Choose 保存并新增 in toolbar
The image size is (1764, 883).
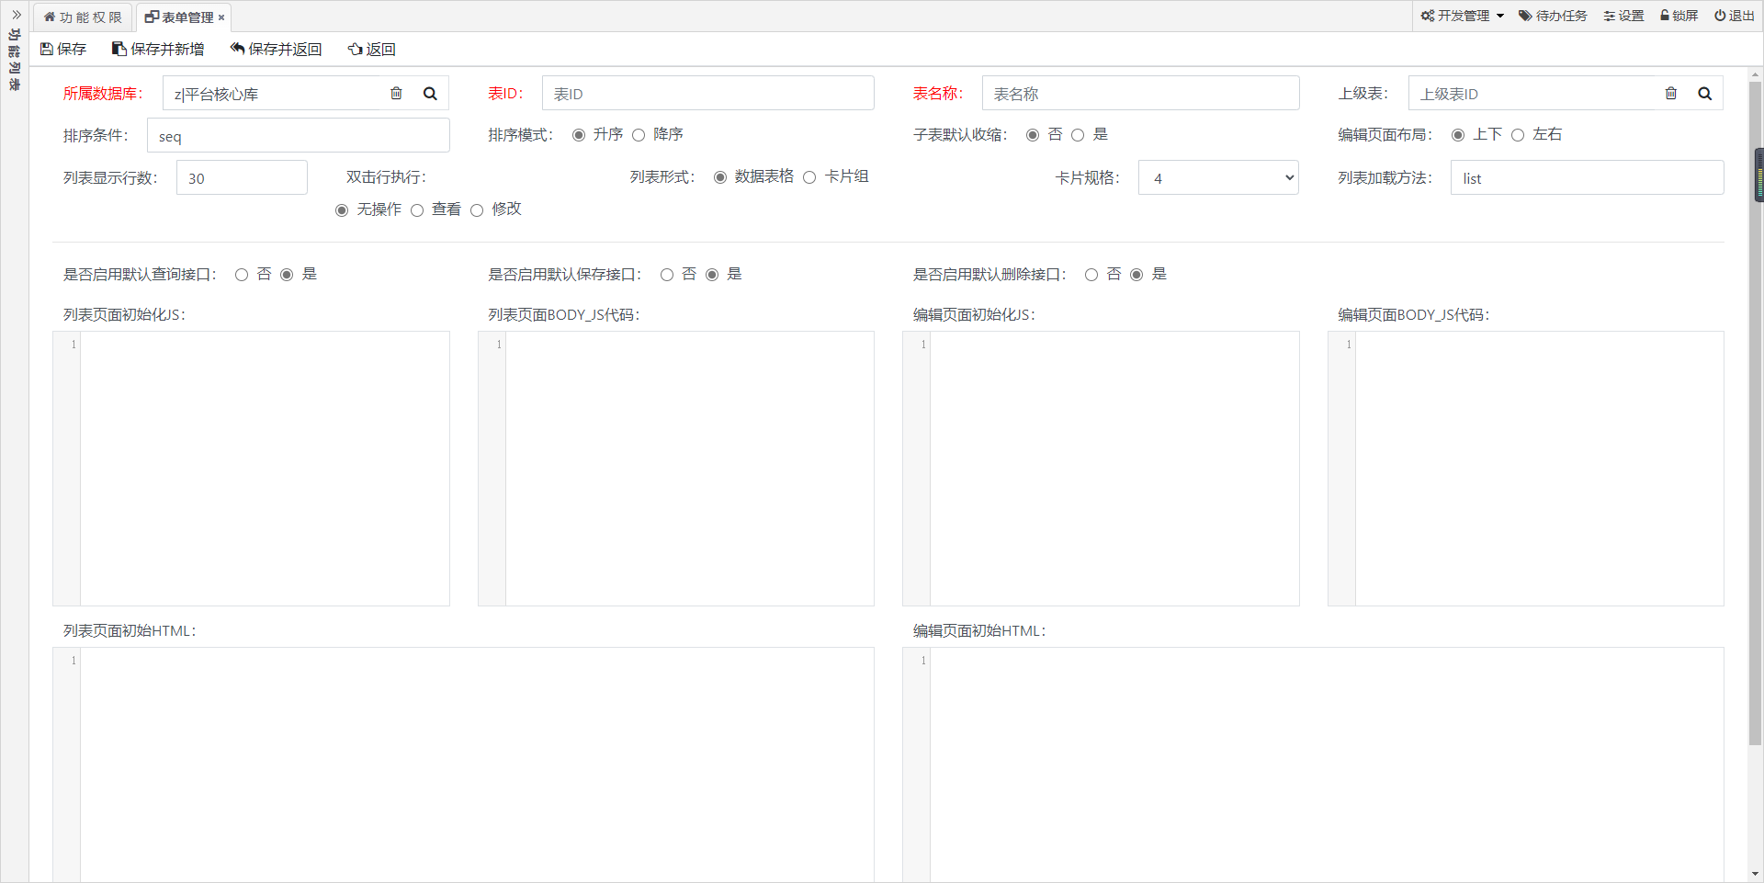pos(158,49)
